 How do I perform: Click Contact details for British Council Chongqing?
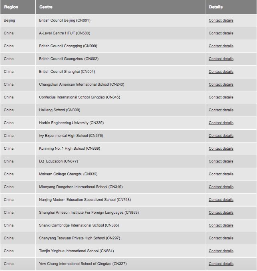point(221,46)
